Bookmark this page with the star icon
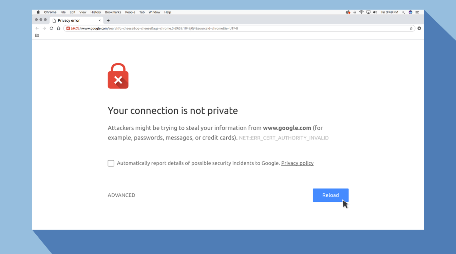The image size is (456, 254). [411, 28]
